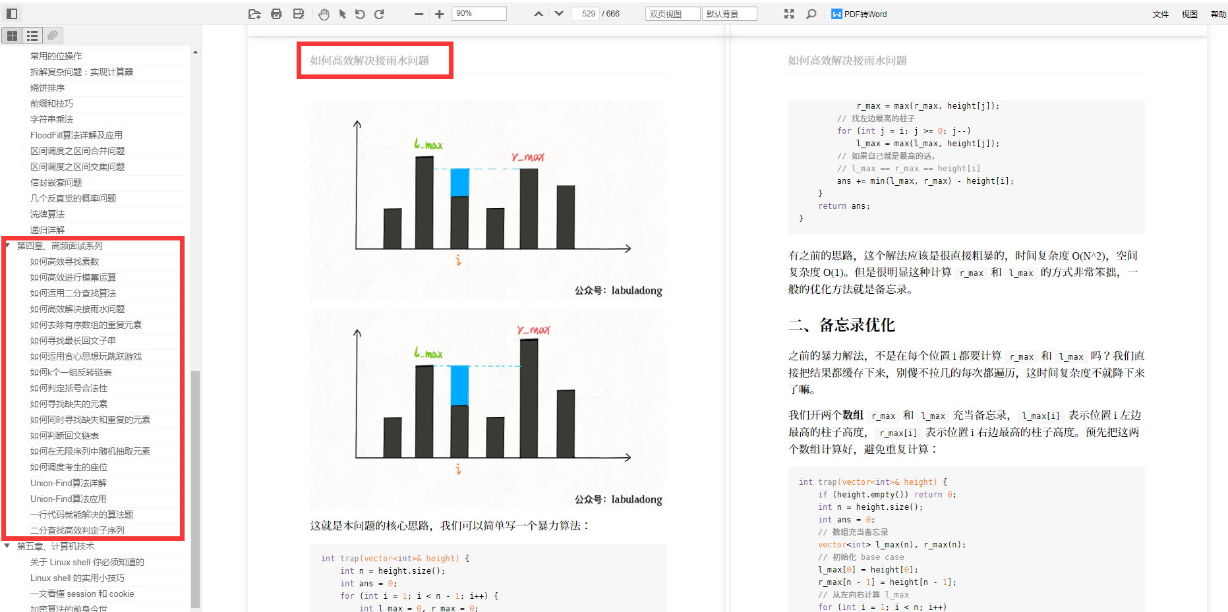The image size is (1228, 612).
Task: Click the PDF转Word link
Action: 859,13
